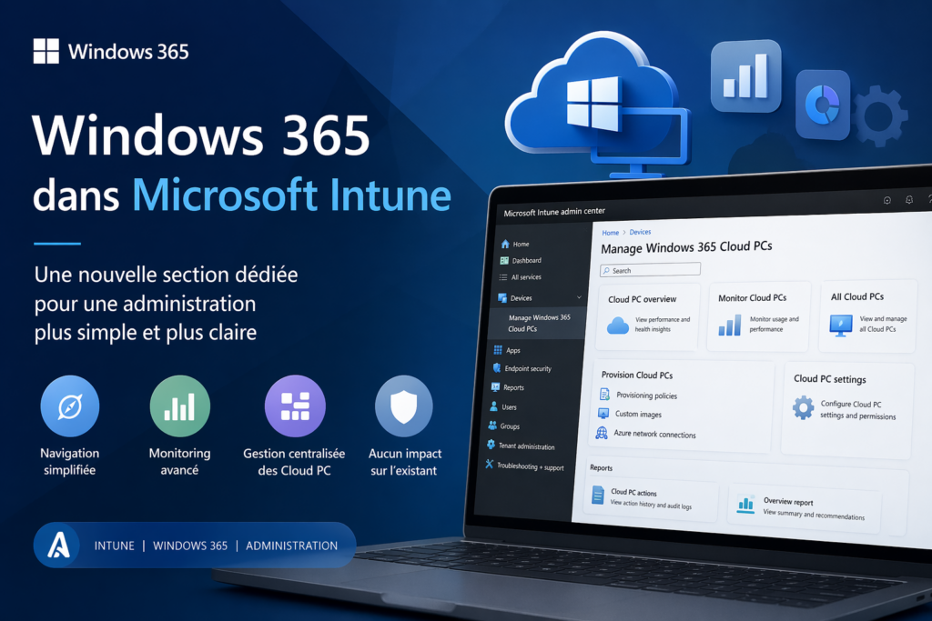The image size is (932, 621).
Task: Click the Apps grid icon
Action: (498, 350)
